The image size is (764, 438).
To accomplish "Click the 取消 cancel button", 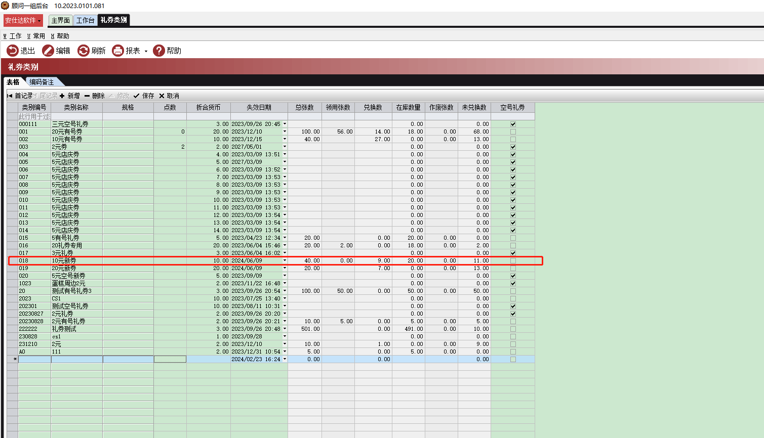I will (169, 96).
